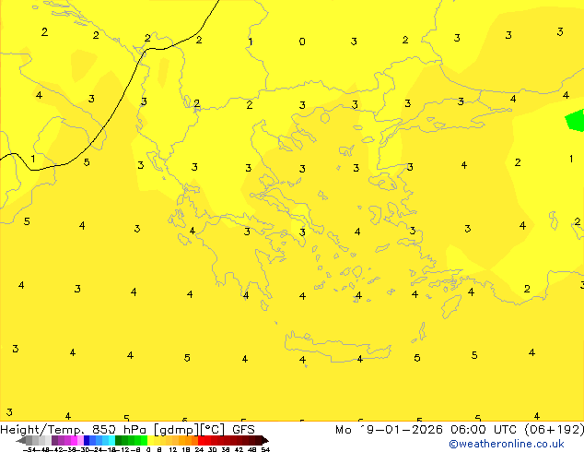Select the cyan legend swatch above -18
Image resolution: width=584 pixels, height=452 pixels.
click(x=111, y=440)
